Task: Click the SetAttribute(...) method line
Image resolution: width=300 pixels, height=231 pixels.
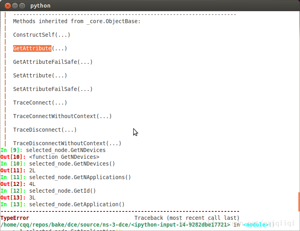Action: click(x=40, y=75)
